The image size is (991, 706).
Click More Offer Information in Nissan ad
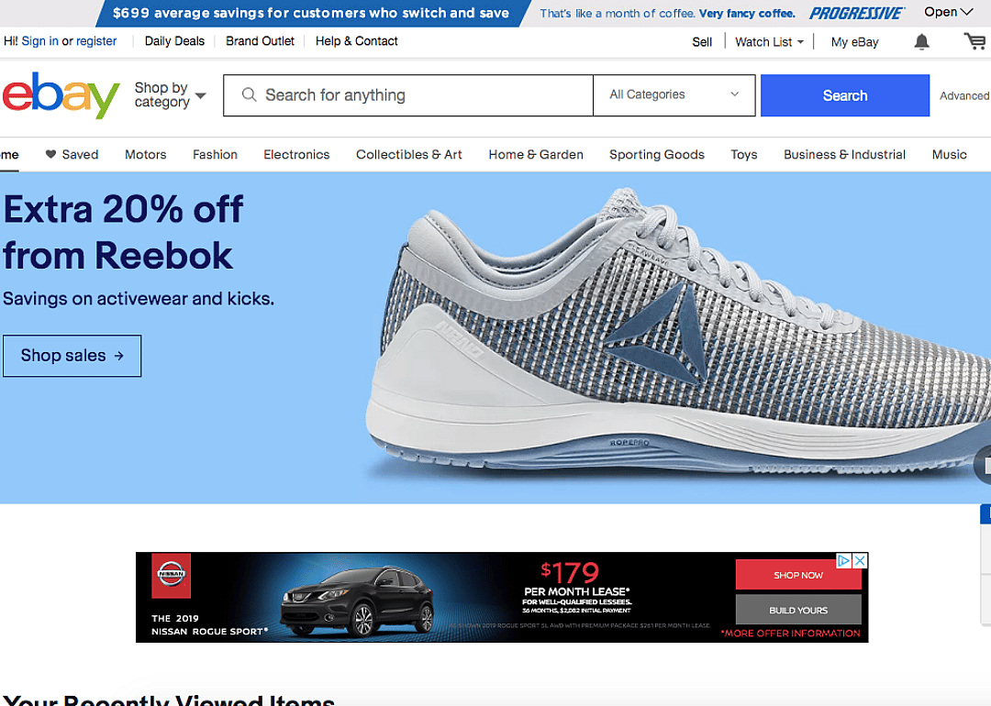791,633
